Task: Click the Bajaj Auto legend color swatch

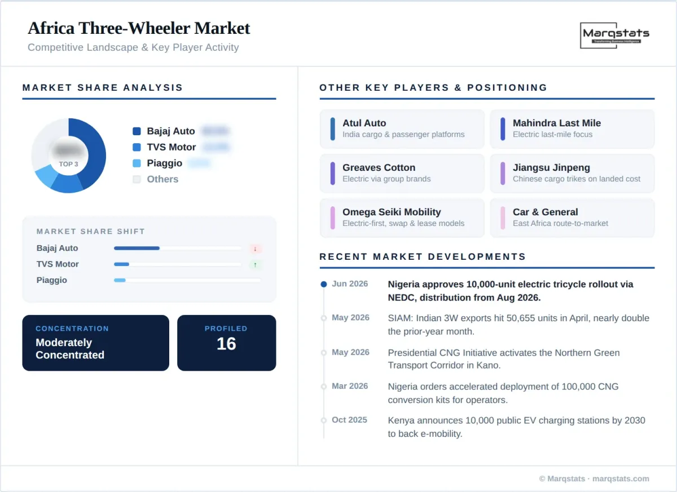Action: (137, 131)
